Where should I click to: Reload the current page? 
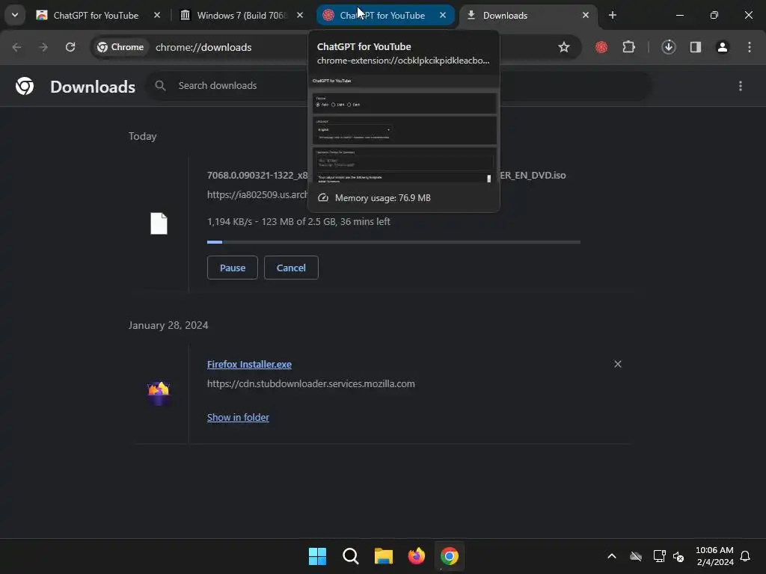pos(70,47)
